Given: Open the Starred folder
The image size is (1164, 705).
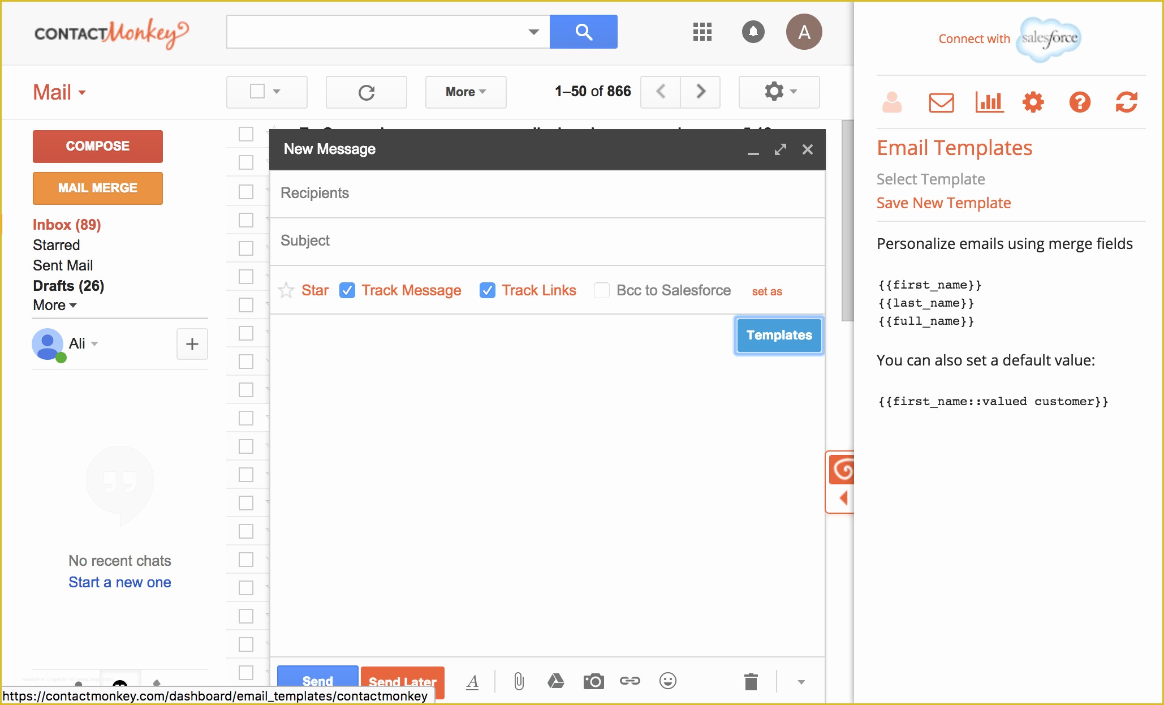Looking at the screenshot, I should 56,245.
